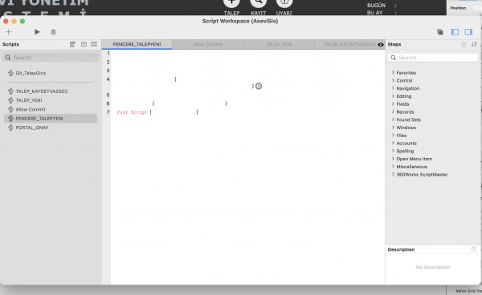The width and height of the screenshot is (482, 295).
Task: Switch to the TALEP_YENI tab
Action: 279,44
